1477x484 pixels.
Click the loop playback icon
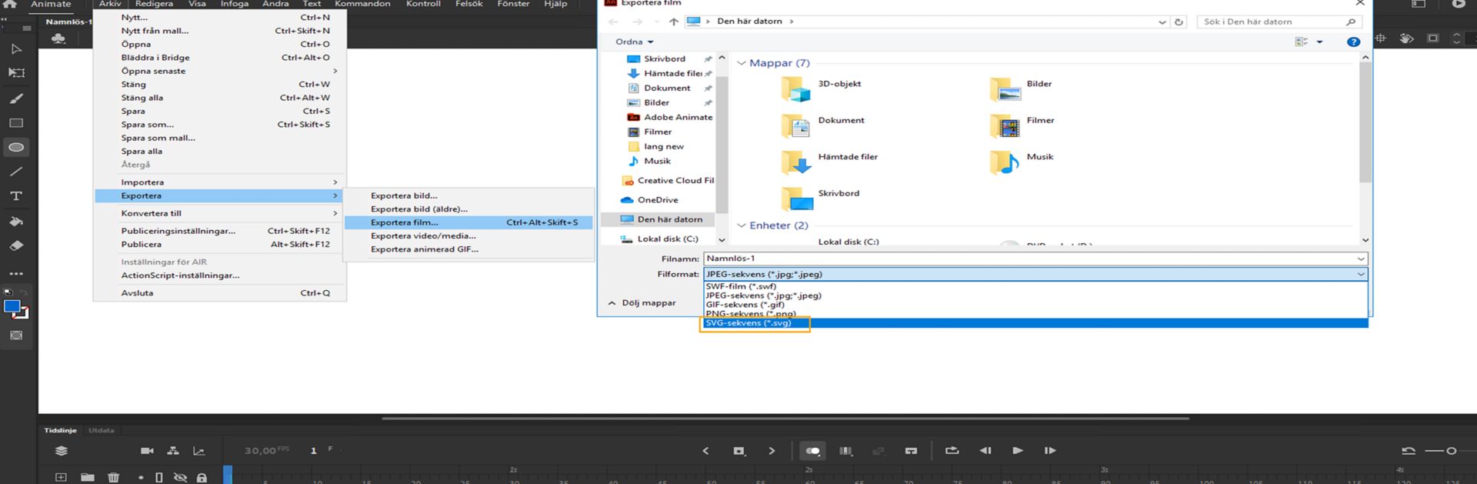point(952,451)
